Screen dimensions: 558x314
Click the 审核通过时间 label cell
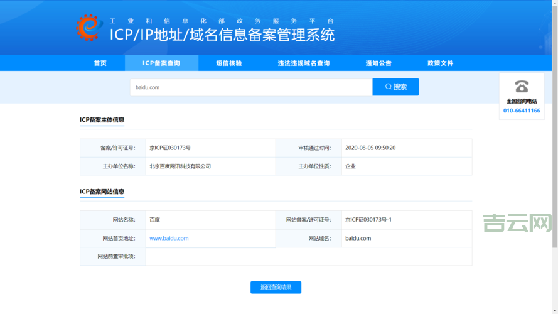pos(309,148)
